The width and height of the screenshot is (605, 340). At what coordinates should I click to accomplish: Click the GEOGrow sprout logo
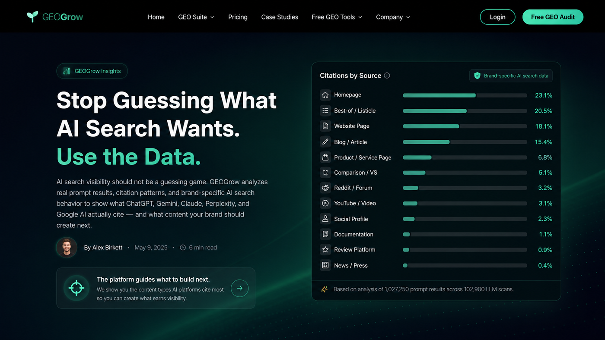[x=32, y=17]
